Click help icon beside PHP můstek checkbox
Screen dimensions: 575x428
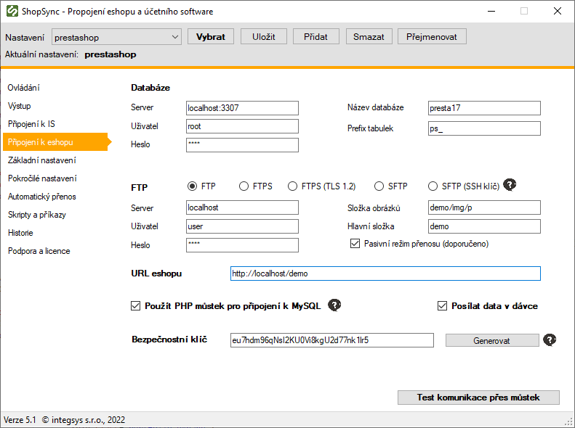(334, 305)
